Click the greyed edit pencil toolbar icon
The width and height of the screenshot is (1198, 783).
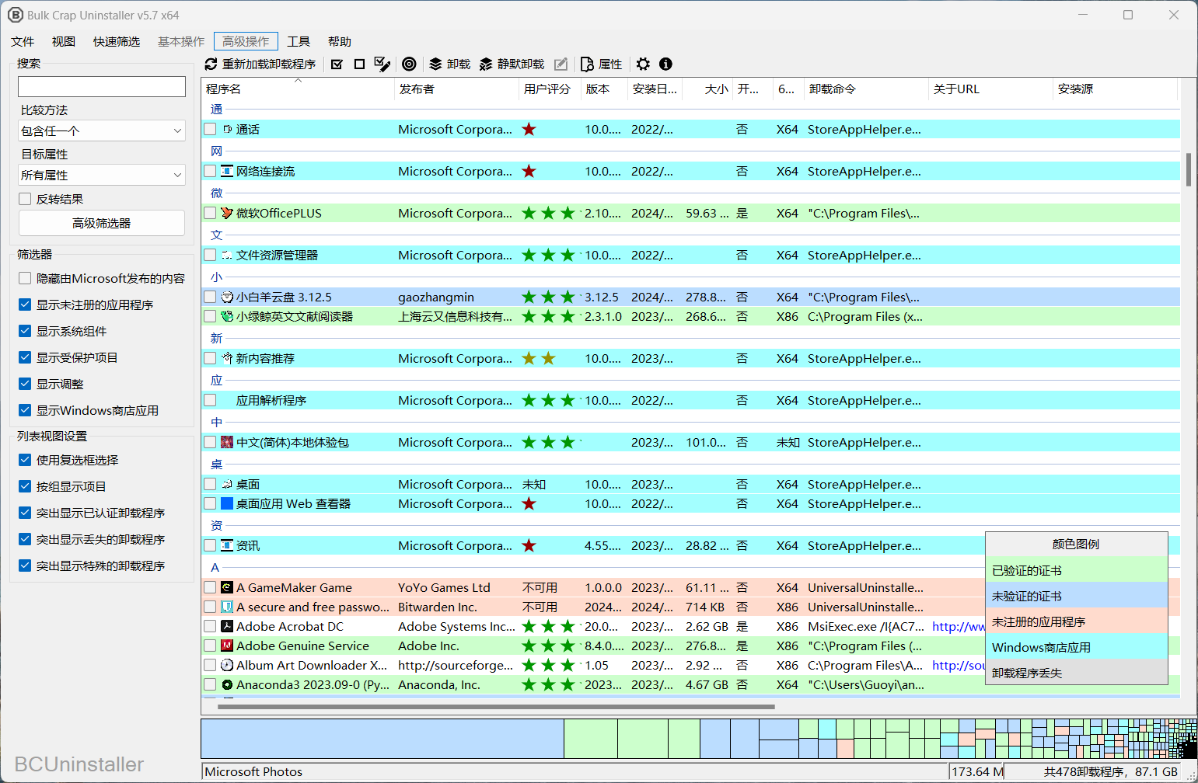561,64
